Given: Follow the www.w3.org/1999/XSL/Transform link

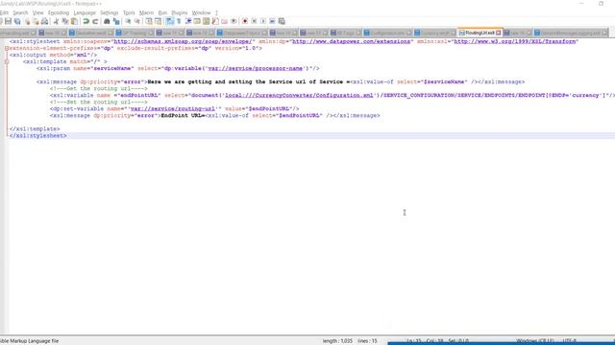Looking at the screenshot, I should coord(515,41).
